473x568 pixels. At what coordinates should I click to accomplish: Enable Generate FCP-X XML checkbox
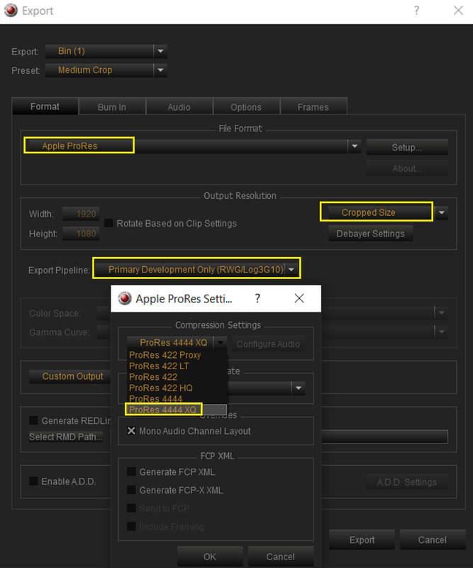point(131,490)
